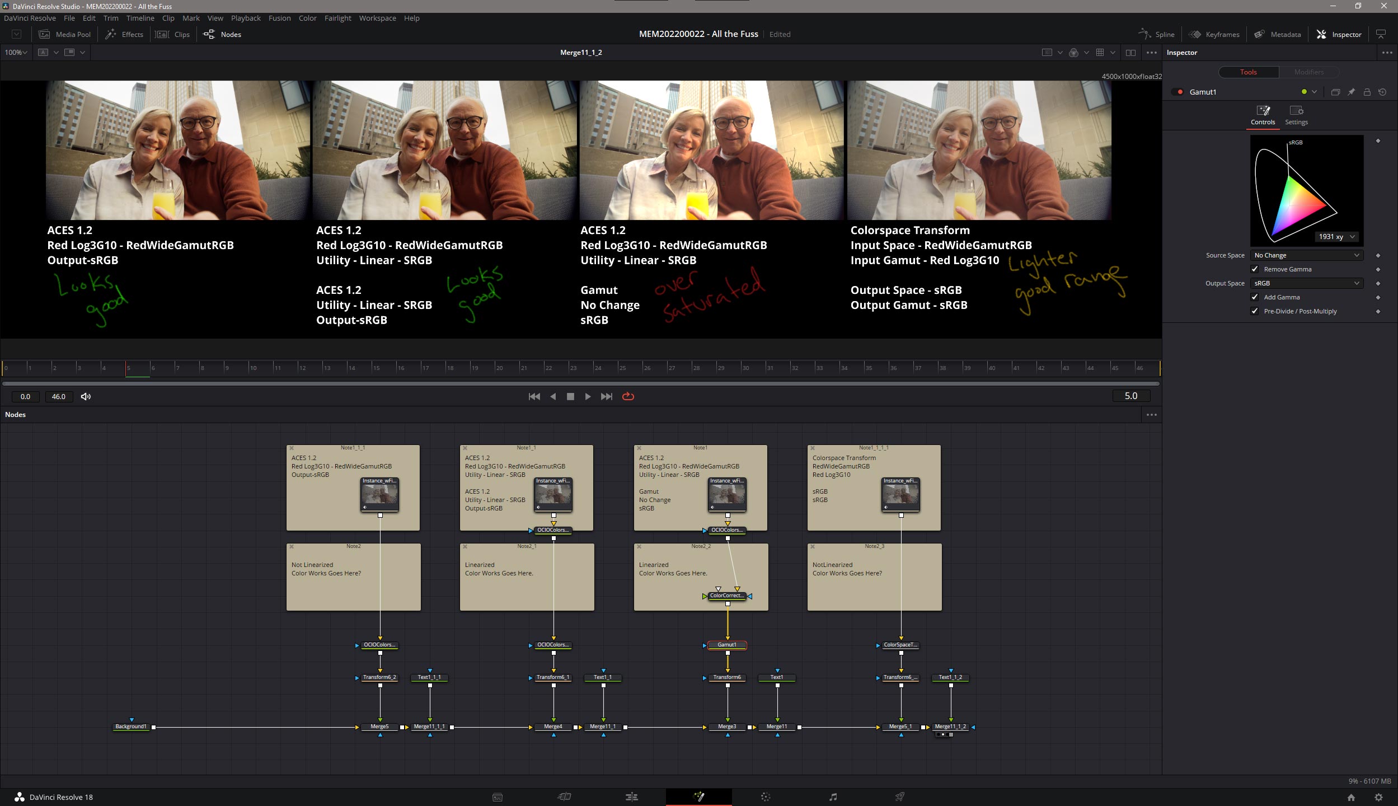Screen dimensions: 1398x806
Task: Open the Spline editor
Action: tap(1157, 34)
